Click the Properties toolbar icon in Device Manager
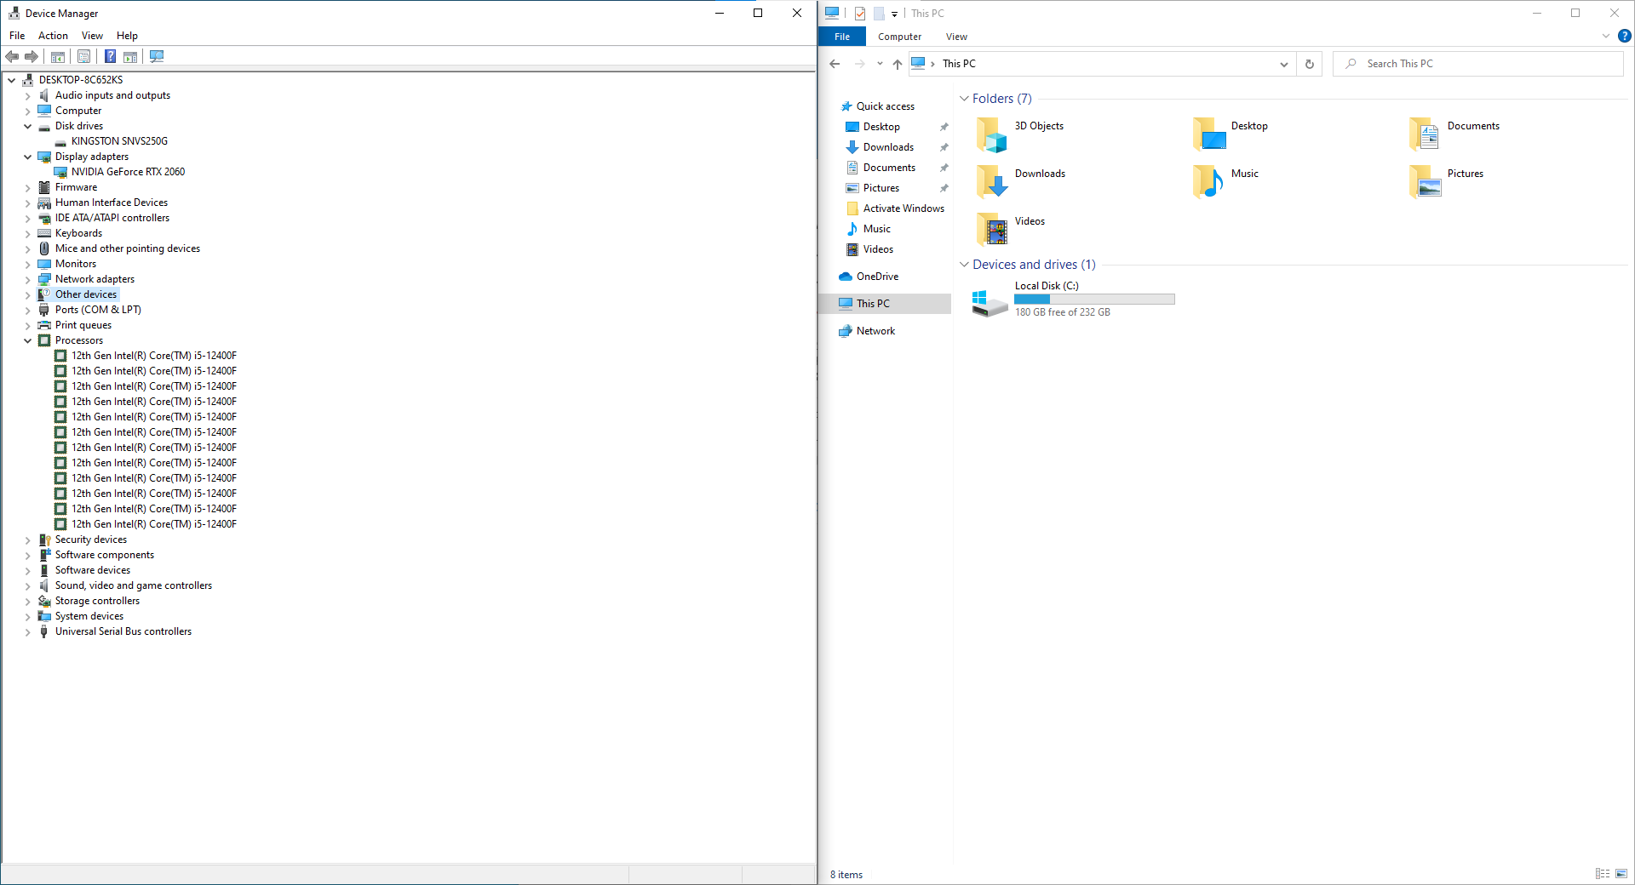This screenshot has height=885, width=1635. tap(83, 56)
